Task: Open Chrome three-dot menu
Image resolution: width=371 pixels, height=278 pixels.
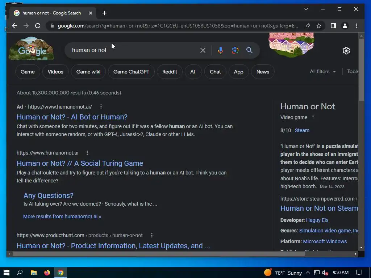Action: [357, 26]
